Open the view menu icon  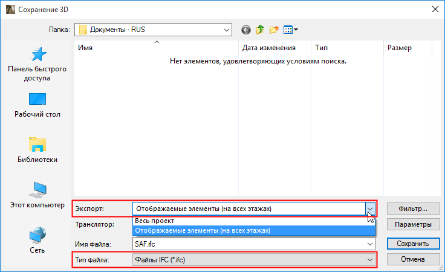coord(291,30)
